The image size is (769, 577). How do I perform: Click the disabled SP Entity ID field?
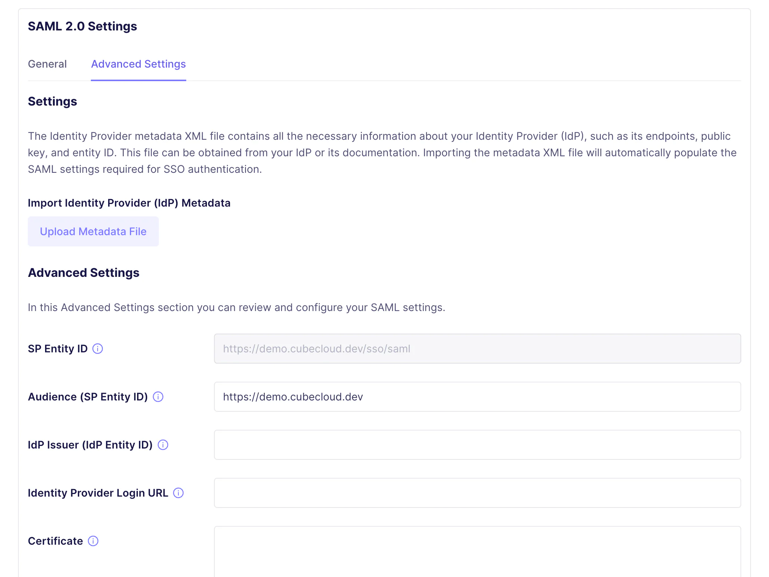click(x=477, y=349)
